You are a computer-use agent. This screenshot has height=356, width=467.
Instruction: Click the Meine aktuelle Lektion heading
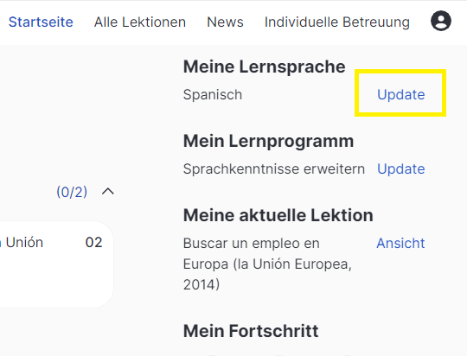click(x=278, y=215)
